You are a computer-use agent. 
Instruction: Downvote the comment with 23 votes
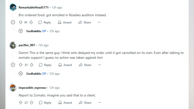pyautogui.click(x=32, y=102)
